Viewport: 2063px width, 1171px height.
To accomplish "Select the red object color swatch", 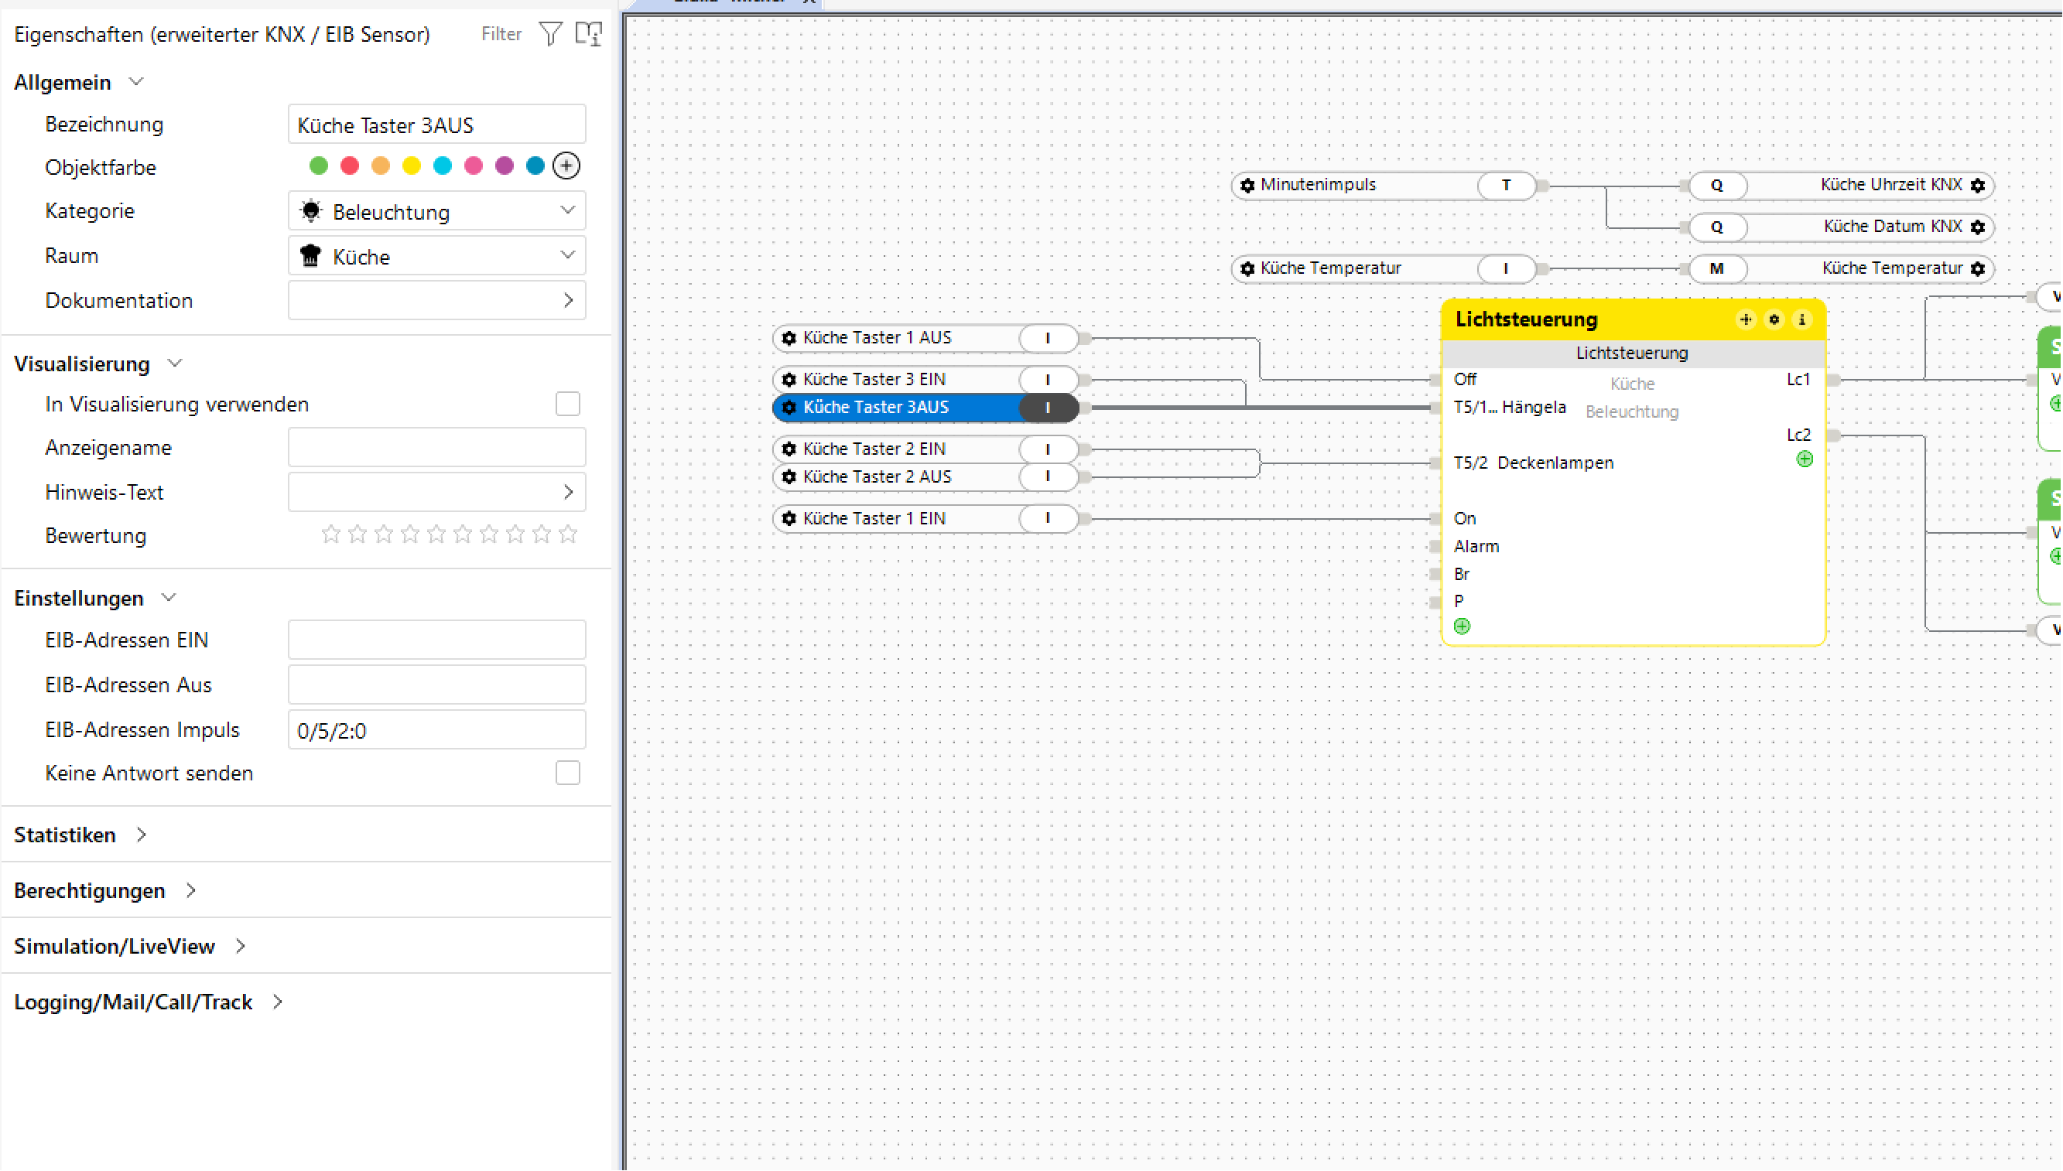I will point(349,166).
